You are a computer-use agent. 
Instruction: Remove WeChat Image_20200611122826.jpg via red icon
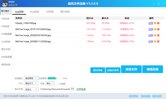click(x=158, y=42)
